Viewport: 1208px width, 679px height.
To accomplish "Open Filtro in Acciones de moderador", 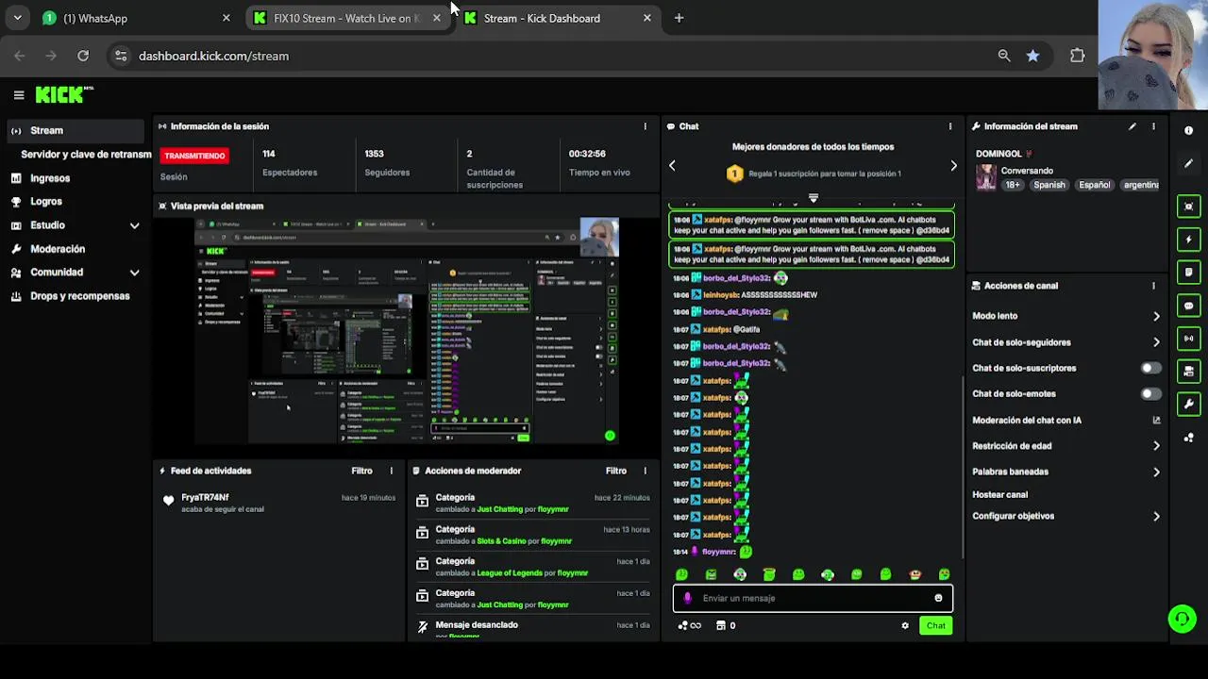I will click(x=616, y=471).
